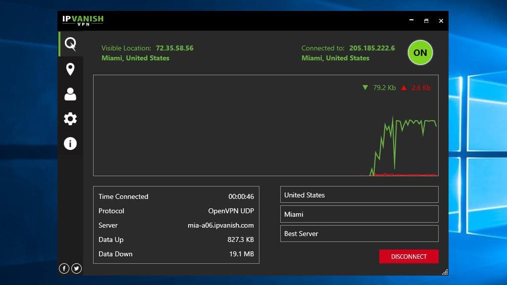507x285 pixels.
Task: Click the Connected to label
Action: (323, 48)
